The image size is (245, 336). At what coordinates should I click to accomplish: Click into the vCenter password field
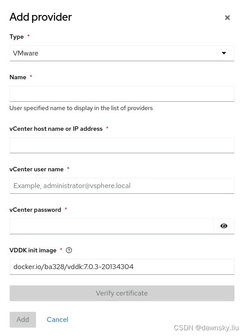pos(112,226)
